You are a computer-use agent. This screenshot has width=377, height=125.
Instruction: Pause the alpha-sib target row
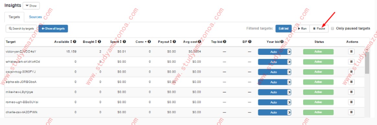351,82
